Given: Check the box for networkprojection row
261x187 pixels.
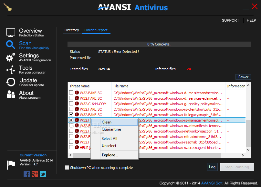Looking at the screenshot, I should [x=71, y=131].
